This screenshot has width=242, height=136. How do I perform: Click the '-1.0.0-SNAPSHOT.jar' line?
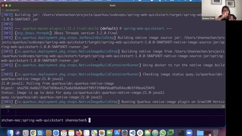[x=20, y=19]
